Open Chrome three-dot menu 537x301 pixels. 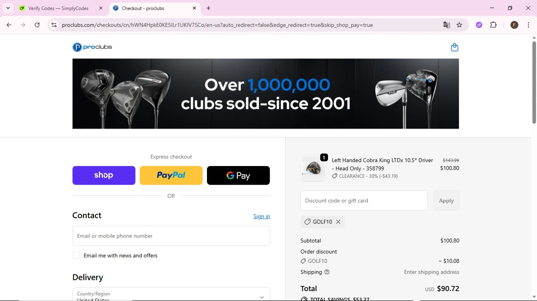point(528,25)
